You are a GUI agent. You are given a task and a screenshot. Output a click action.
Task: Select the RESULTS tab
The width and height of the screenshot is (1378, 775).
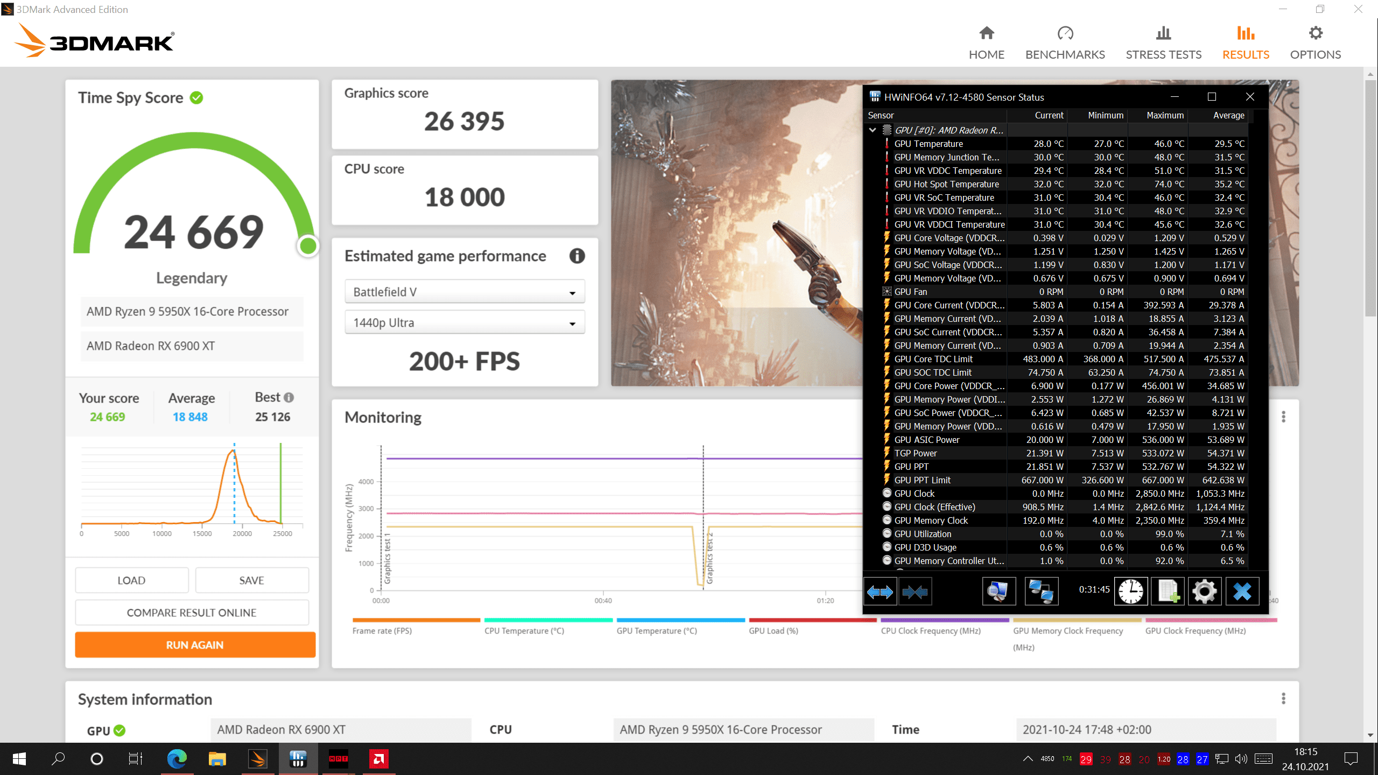(1246, 43)
